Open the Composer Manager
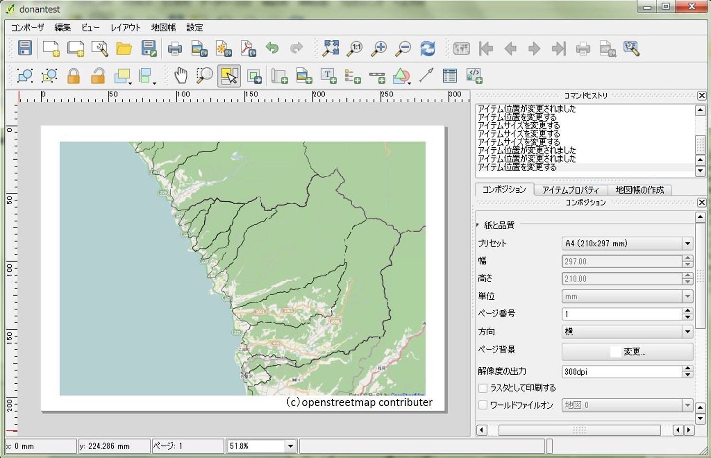711x458 pixels. click(100, 48)
